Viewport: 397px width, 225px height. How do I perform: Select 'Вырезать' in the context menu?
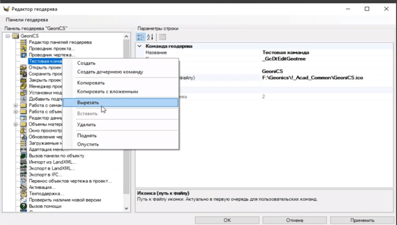[x=88, y=103]
